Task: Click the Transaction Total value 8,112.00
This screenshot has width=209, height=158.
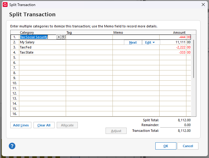Action: [184, 131]
